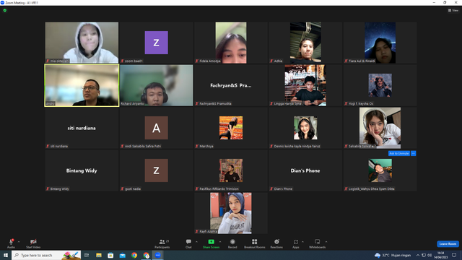Expand Share Screen options arrow
Image resolution: width=462 pixels, height=260 pixels.
[x=220, y=242]
